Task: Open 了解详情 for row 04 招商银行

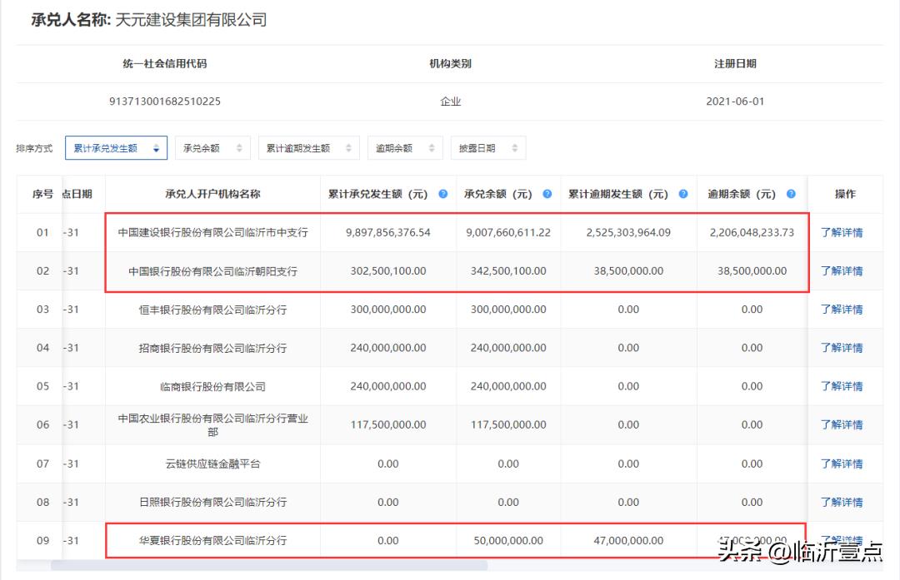Action: pos(842,347)
